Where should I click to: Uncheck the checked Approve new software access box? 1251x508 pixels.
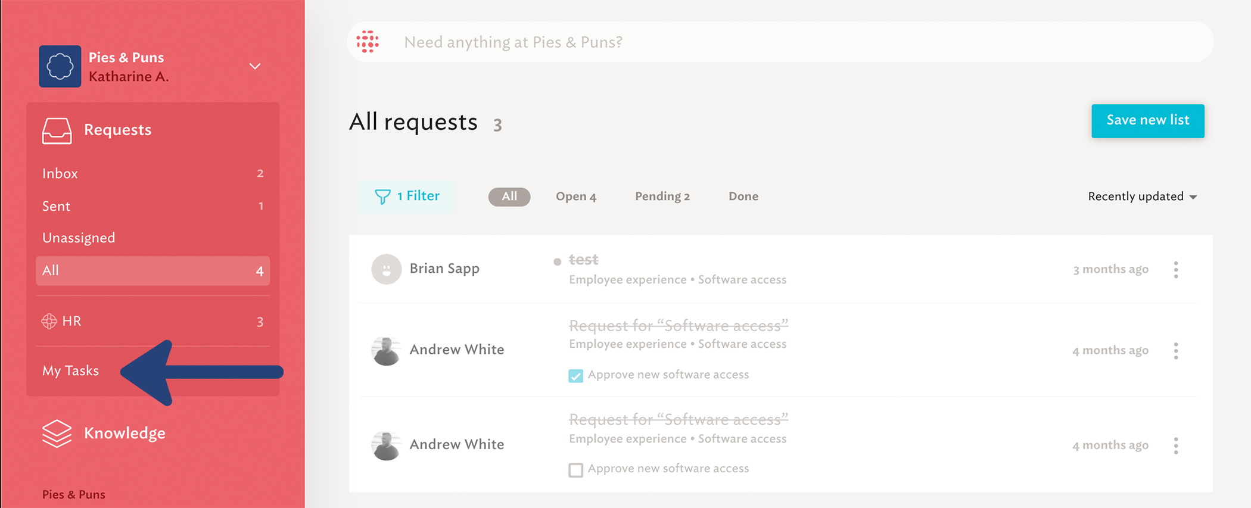tap(575, 376)
